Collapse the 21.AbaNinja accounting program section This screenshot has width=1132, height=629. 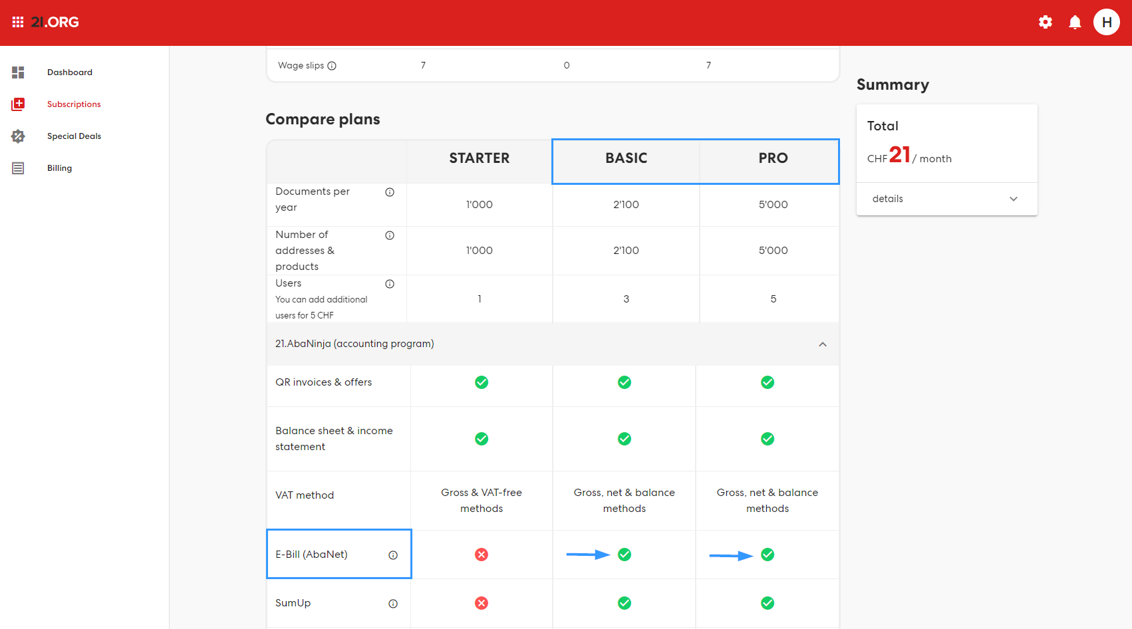pyautogui.click(x=823, y=344)
